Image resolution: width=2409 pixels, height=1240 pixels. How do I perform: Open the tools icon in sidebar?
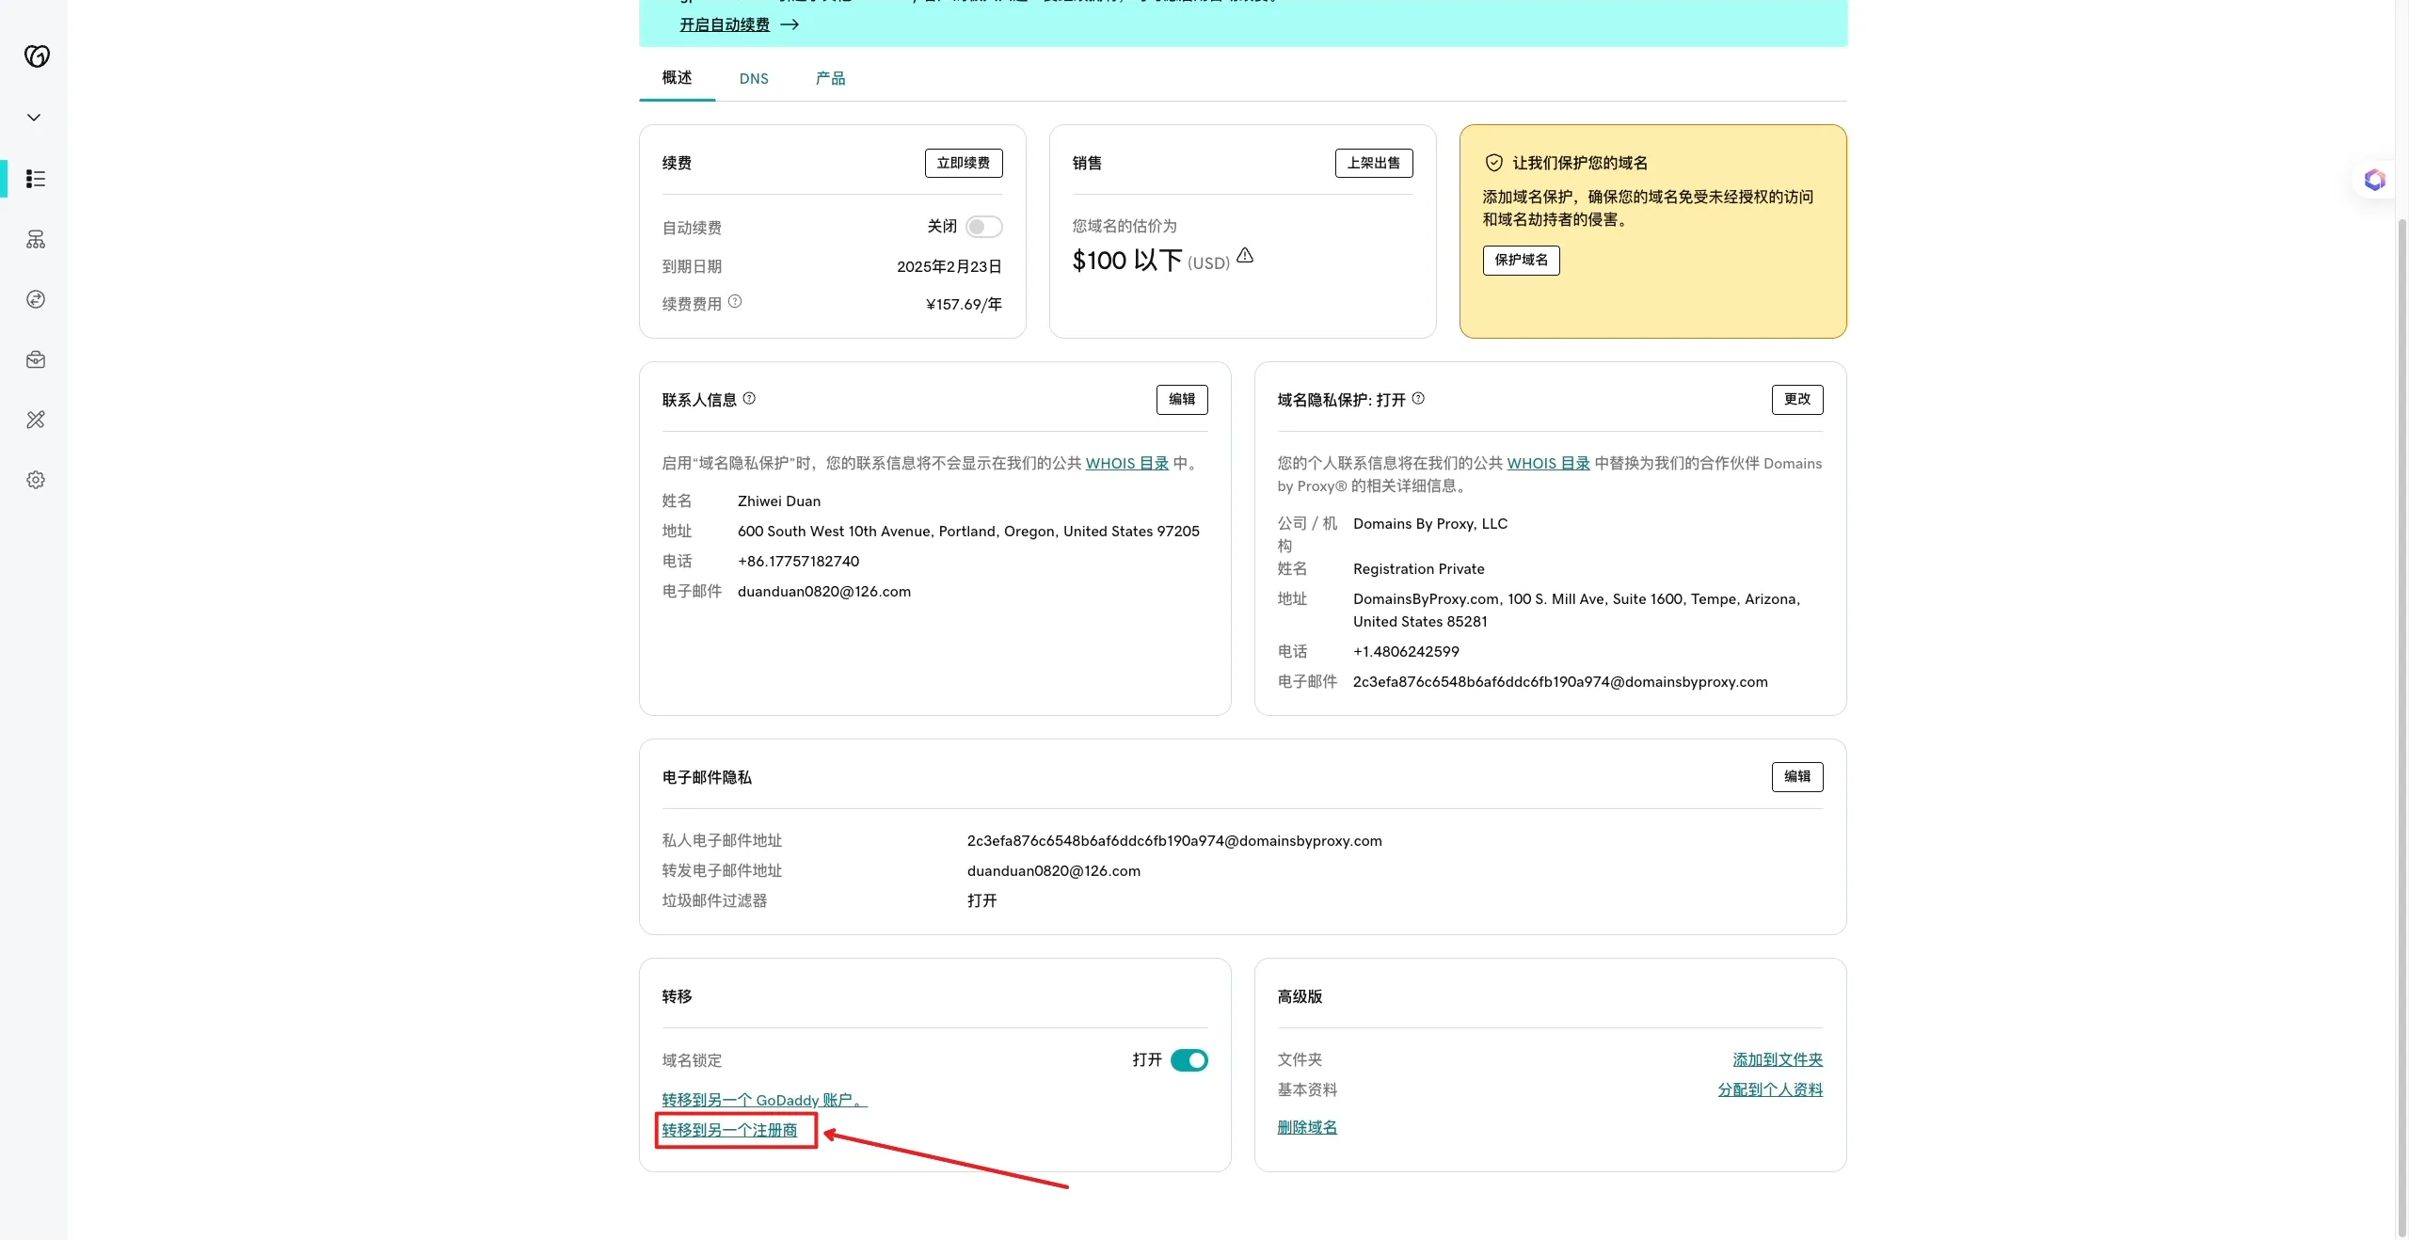[x=36, y=420]
